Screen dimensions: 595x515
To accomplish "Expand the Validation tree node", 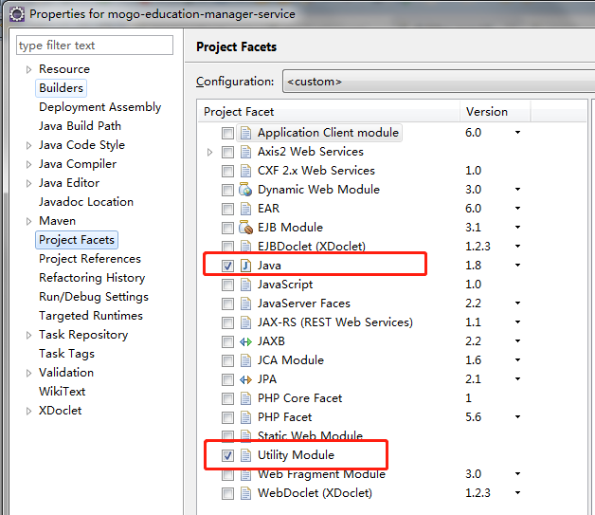I will pos(28,373).
